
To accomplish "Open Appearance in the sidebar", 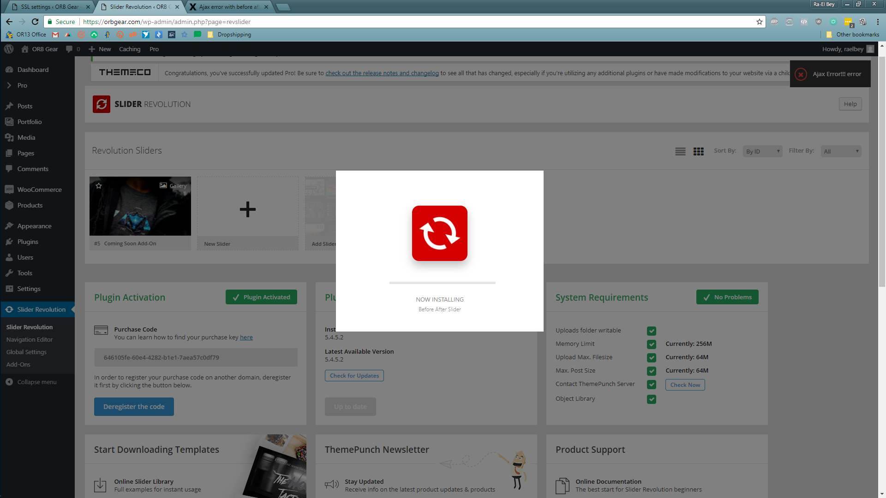I will click(37, 226).
